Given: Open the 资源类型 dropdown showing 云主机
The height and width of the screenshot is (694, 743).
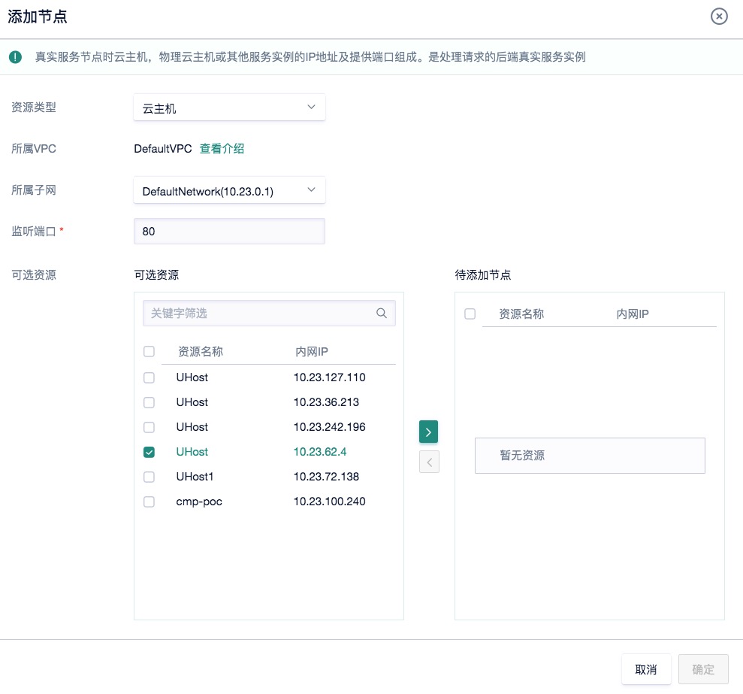Looking at the screenshot, I should 229,108.
